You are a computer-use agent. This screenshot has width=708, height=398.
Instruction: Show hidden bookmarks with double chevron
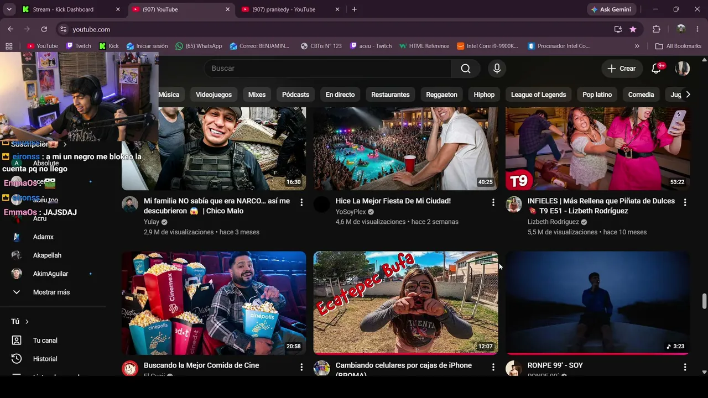coord(637,46)
